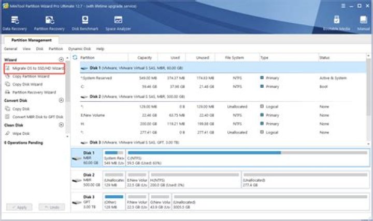Click the Apply button
373x221 pixels.
19,207
